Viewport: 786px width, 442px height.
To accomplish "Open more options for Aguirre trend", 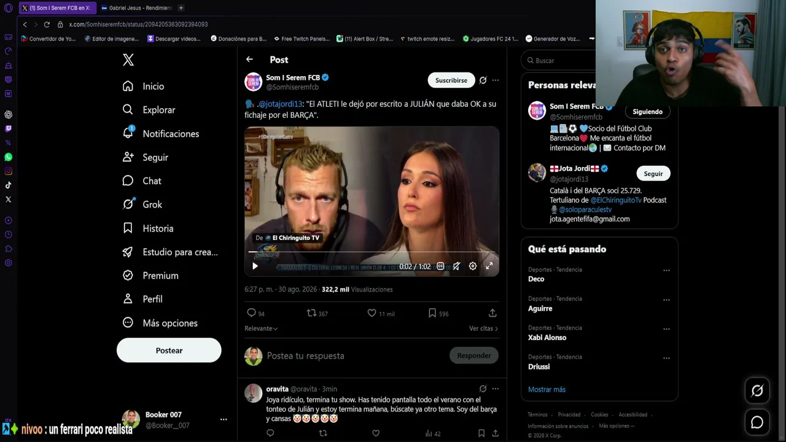I will [x=666, y=300].
